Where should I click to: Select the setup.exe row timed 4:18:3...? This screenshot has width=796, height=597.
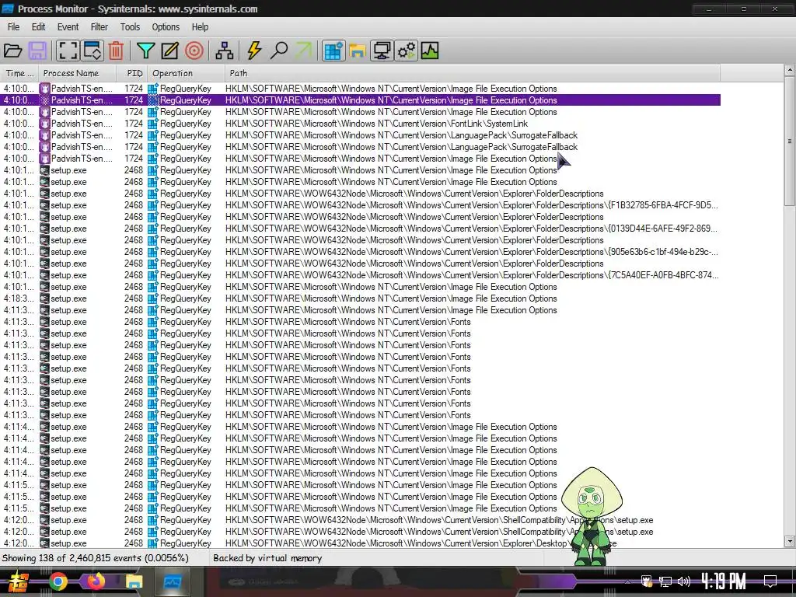(x=361, y=298)
